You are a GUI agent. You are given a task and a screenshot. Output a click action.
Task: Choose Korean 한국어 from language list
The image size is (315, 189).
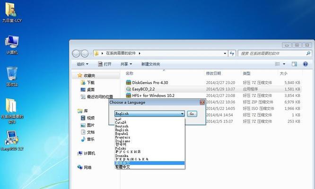click(x=149, y=145)
